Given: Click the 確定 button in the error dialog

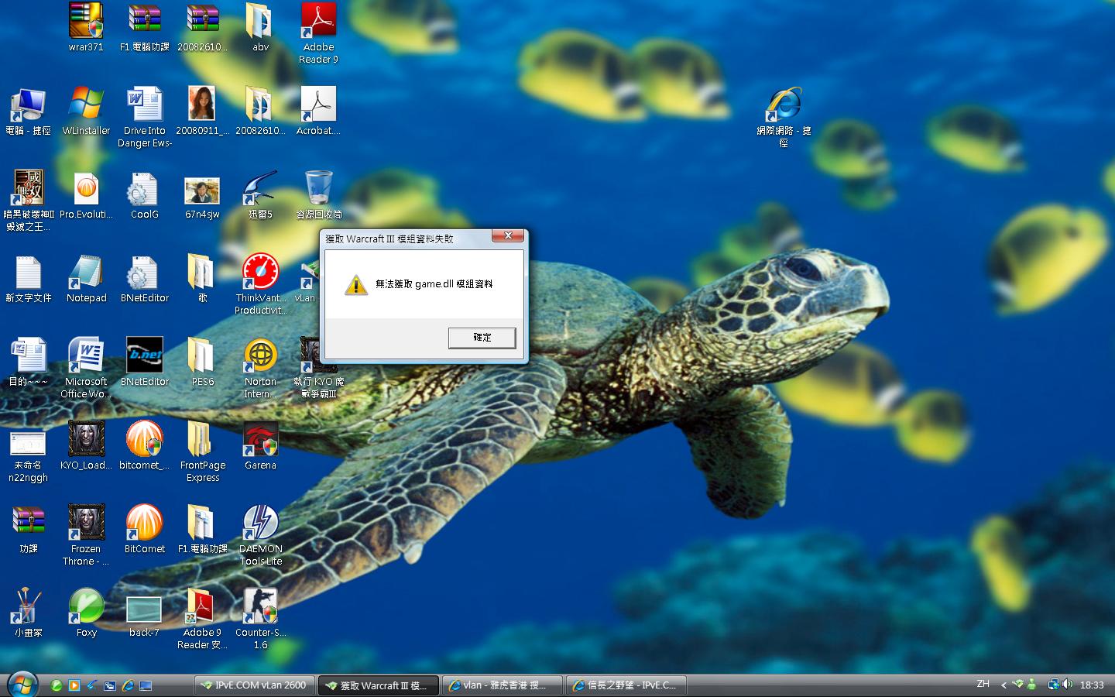Looking at the screenshot, I should click(482, 338).
